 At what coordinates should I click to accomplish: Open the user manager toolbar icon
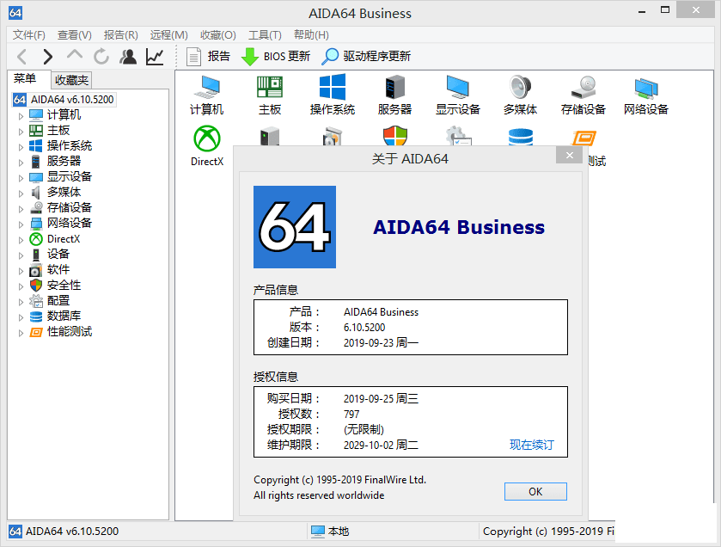pos(128,57)
